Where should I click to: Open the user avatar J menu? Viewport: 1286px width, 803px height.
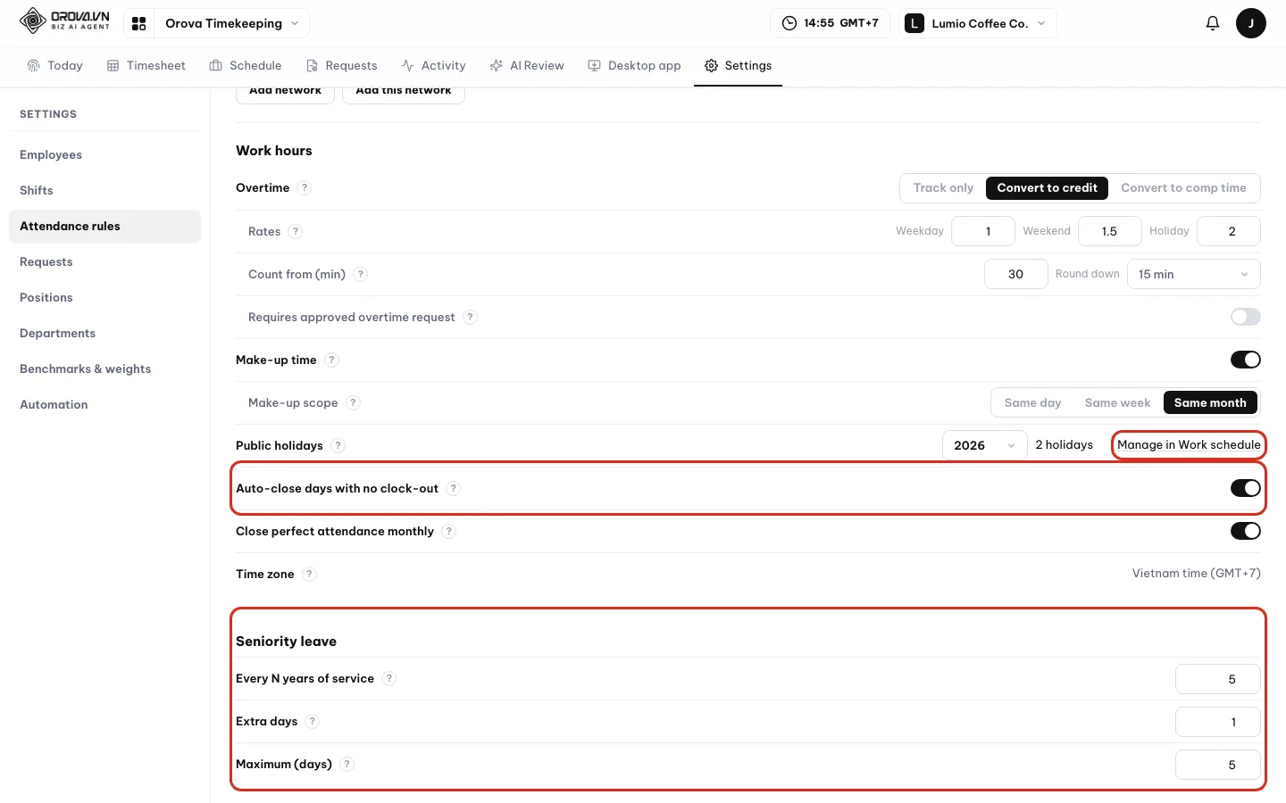[x=1250, y=23]
